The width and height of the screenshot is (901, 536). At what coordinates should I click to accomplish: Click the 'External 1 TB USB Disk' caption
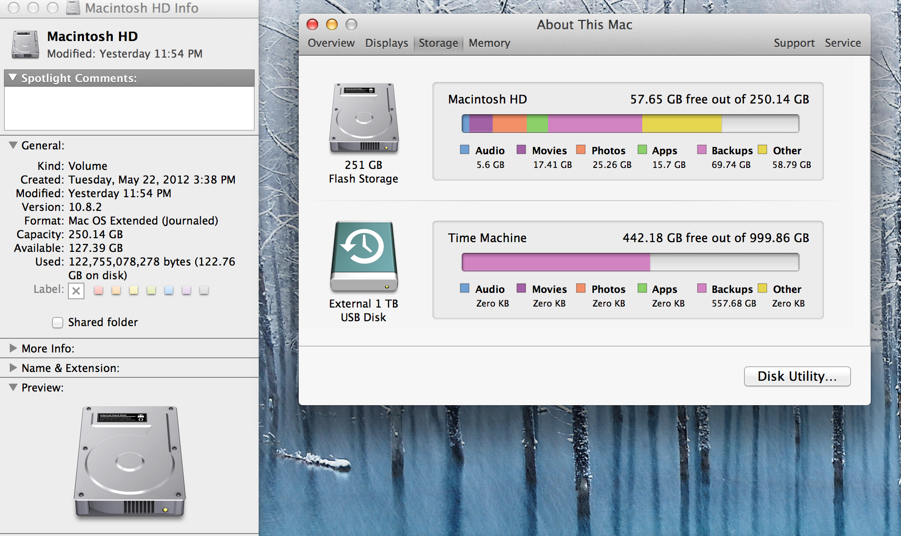coord(364,310)
